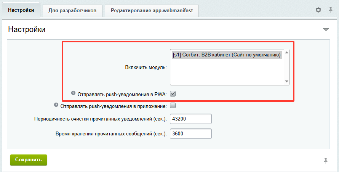Screen dimensions: 339x172
Task: Enable Отправлять push-уведомления в приложение checkbox
Action: click(173, 106)
